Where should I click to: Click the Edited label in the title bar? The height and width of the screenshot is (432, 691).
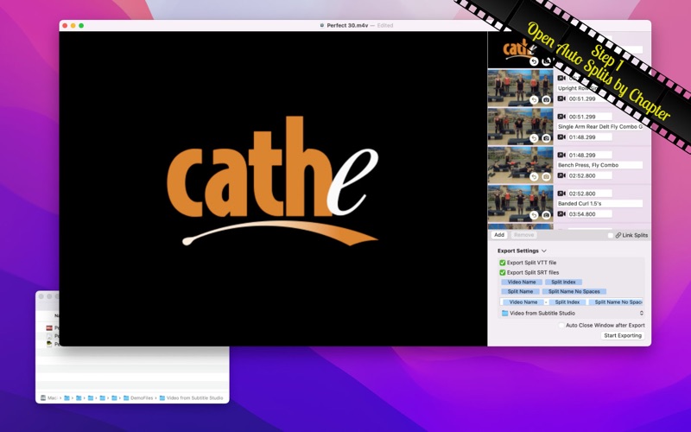(x=384, y=26)
